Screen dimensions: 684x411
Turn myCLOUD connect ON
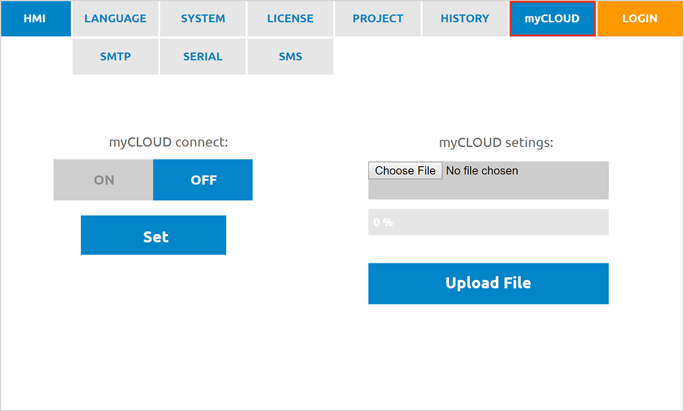click(104, 180)
